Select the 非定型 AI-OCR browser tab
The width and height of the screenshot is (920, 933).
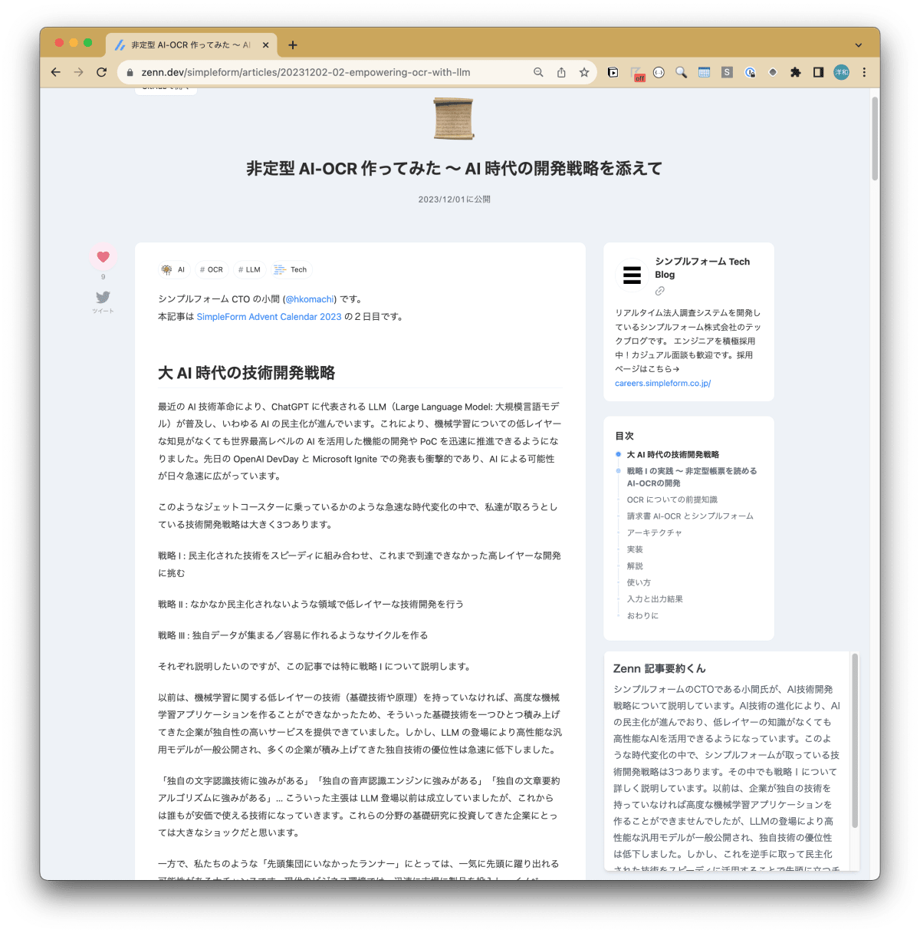190,45
